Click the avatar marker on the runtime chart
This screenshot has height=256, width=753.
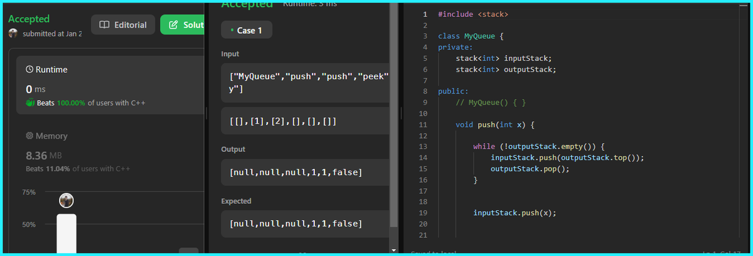point(67,200)
